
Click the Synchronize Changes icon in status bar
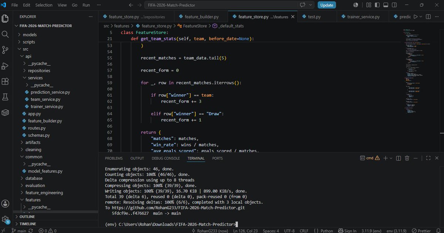click(x=31, y=230)
